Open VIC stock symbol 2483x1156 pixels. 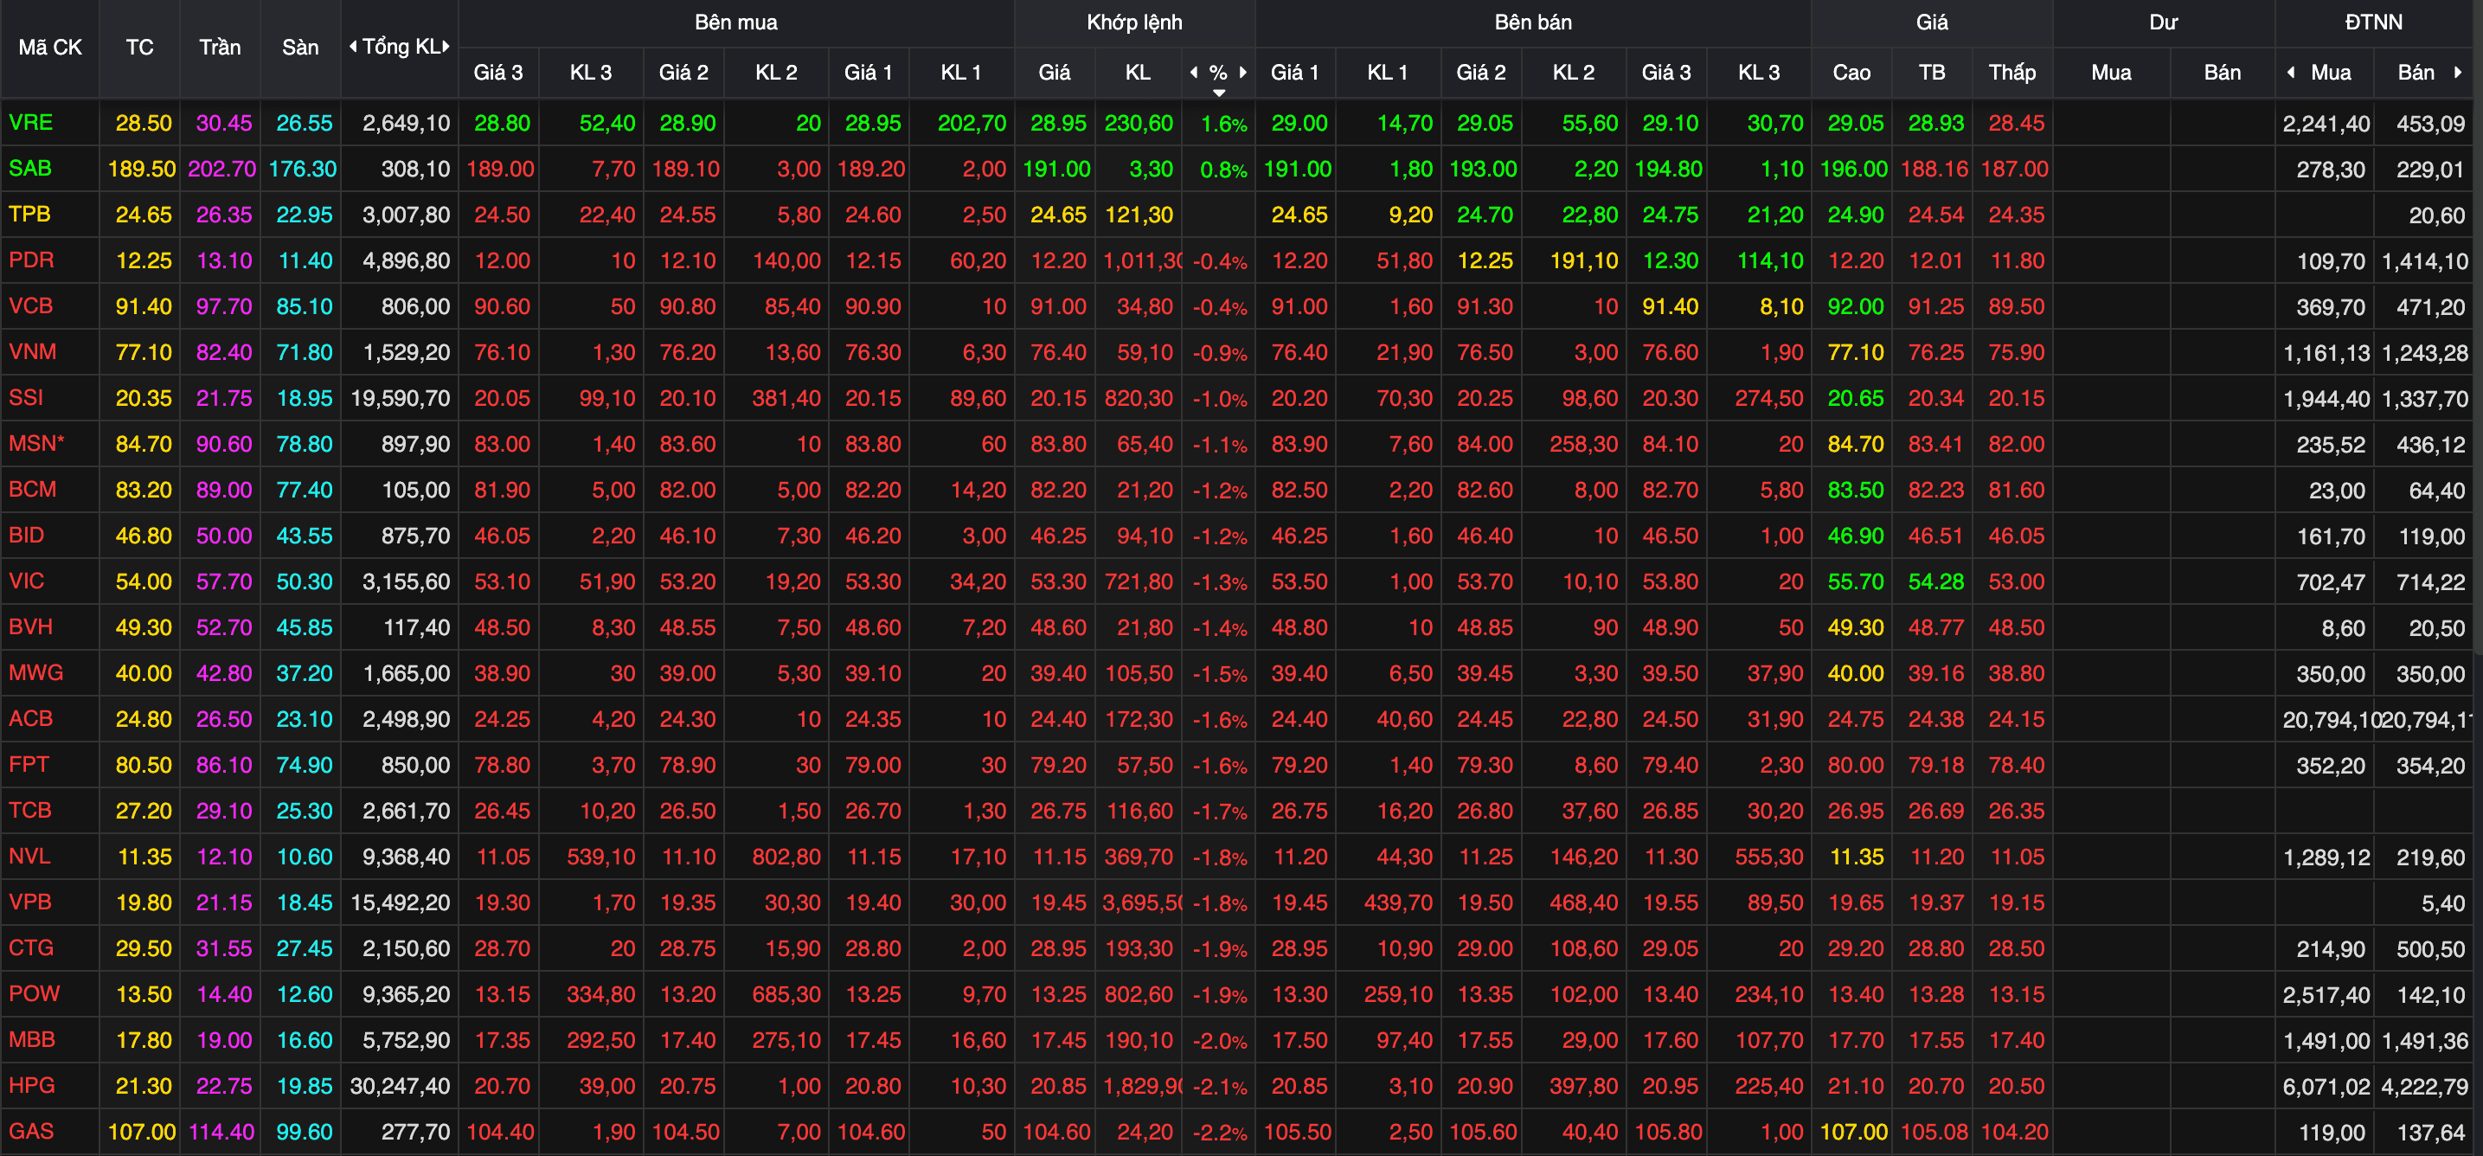(x=27, y=581)
